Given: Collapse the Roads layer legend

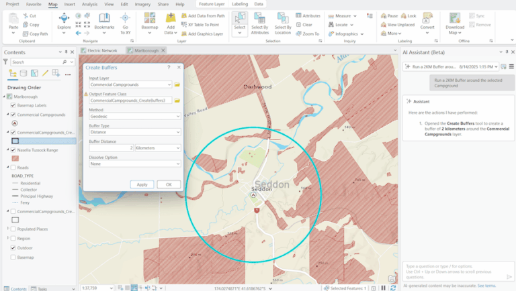Looking at the screenshot, I should [x=8, y=167].
